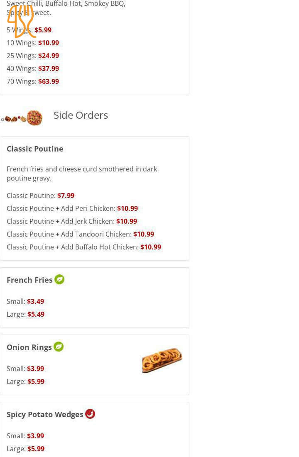Screen dimensions: 299x457
Task: Click the red chili icon by Spicy Potato Wedges
Action: 90,413
